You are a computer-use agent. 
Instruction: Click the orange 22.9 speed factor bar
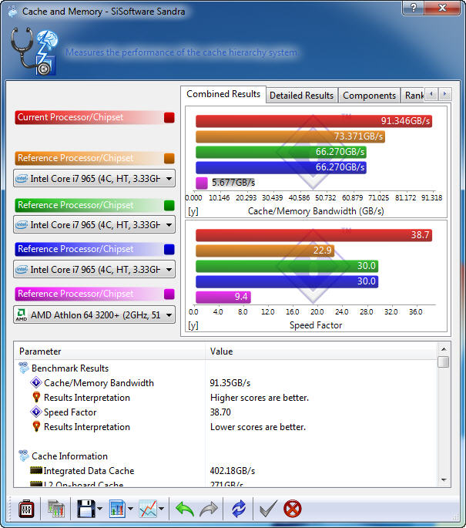click(x=265, y=251)
